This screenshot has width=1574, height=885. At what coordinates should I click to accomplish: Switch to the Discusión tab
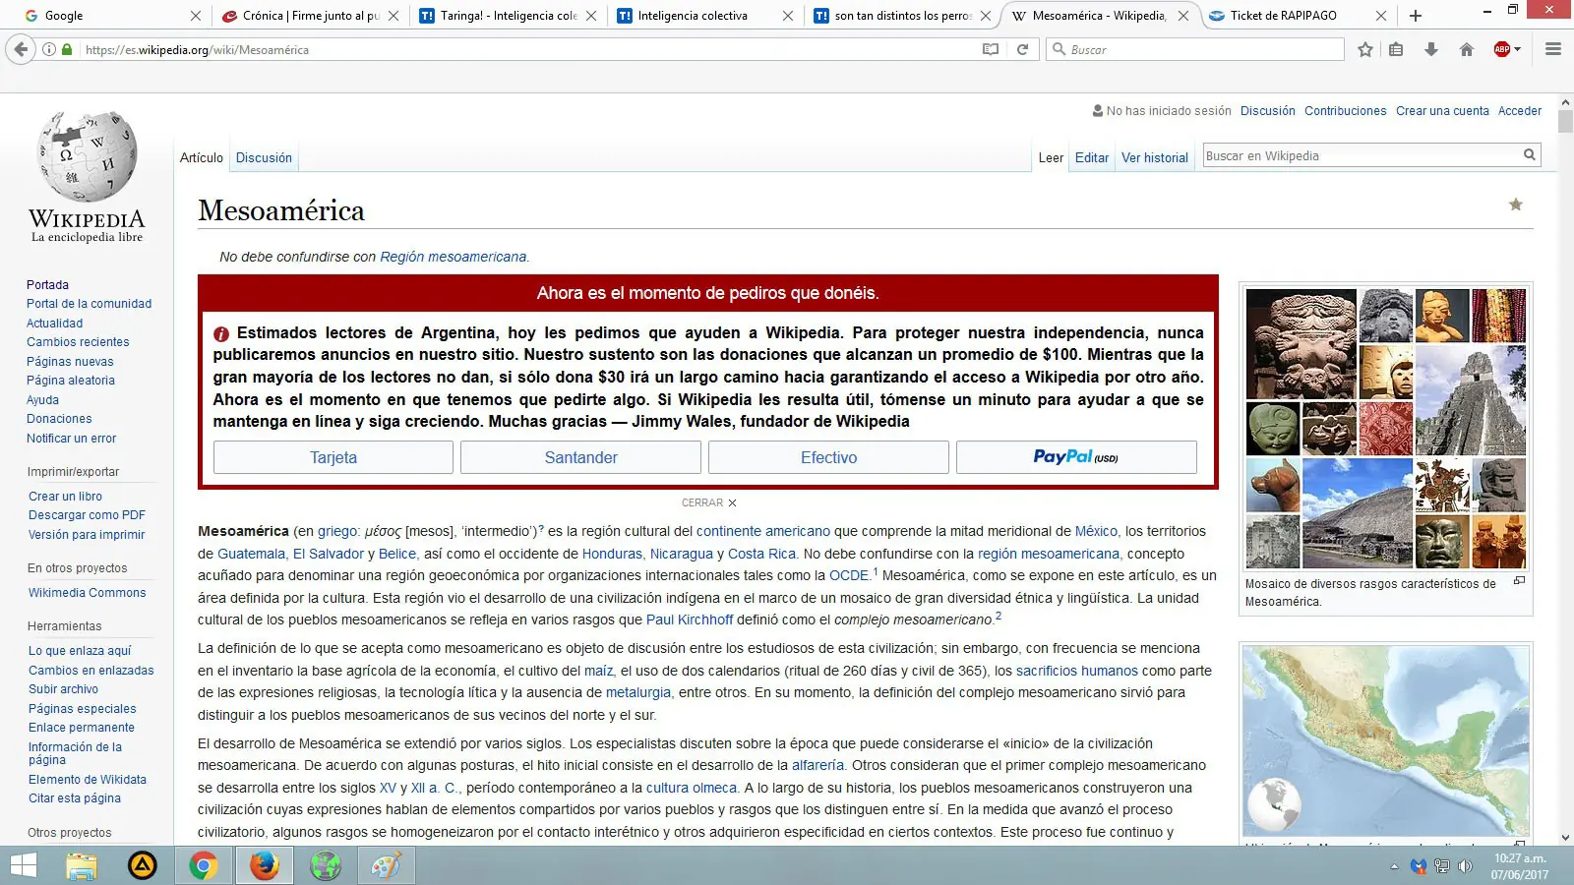[263, 157]
